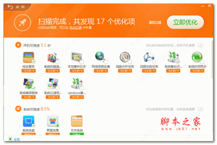
Task: Click the rocket icon in the header
Action: click(x=22, y=23)
